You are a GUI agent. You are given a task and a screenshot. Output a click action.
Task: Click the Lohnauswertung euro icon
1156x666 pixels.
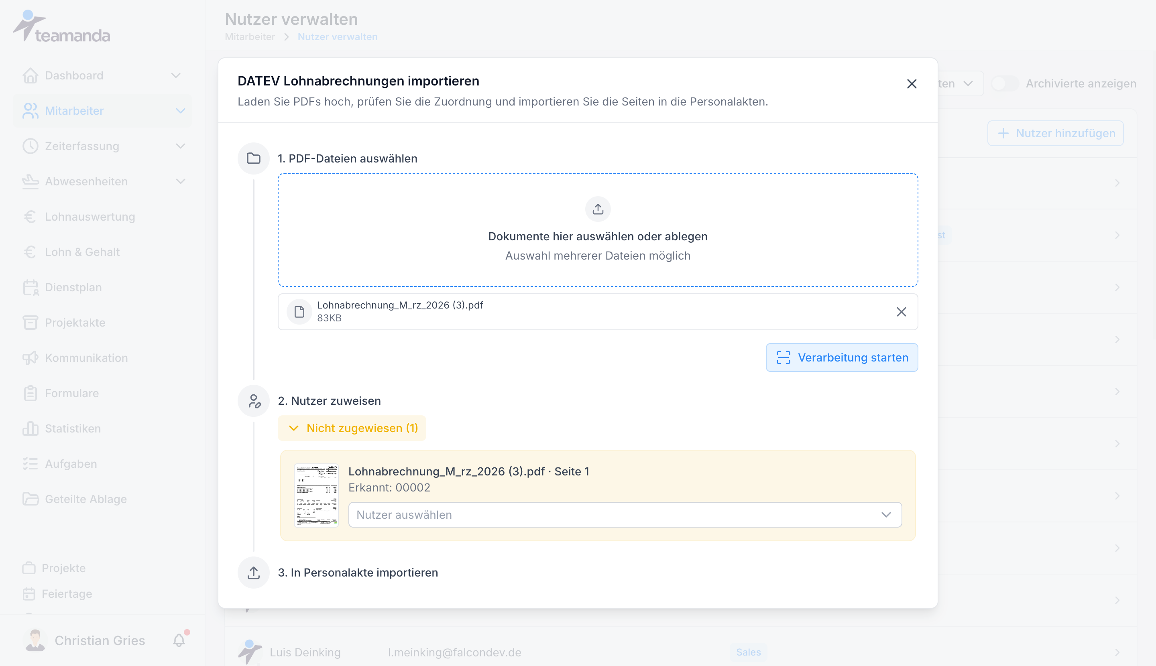click(x=30, y=216)
